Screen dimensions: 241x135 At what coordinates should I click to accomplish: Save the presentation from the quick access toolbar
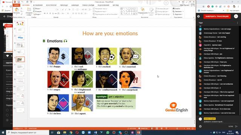coord(18,2)
